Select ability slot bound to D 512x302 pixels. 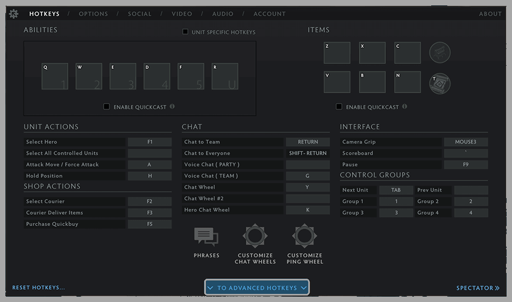[x=157, y=76]
